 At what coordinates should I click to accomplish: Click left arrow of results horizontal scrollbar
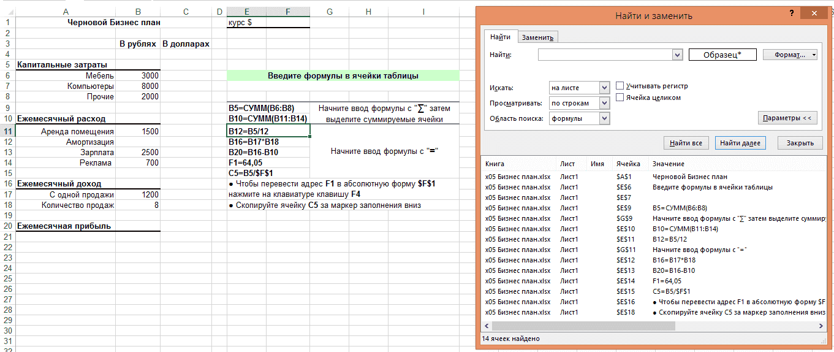(x=488, y=326)
